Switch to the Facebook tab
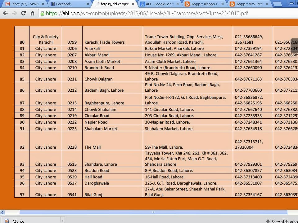 click(69, 4)
